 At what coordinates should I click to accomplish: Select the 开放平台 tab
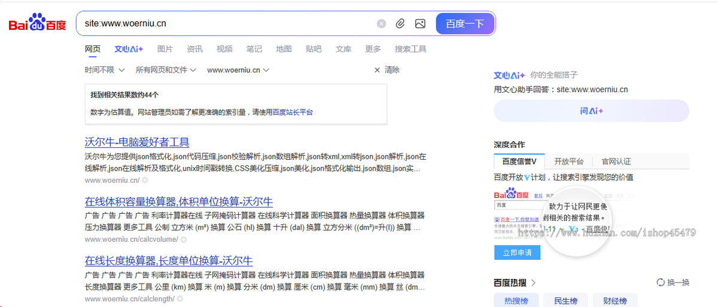(568, 162)
